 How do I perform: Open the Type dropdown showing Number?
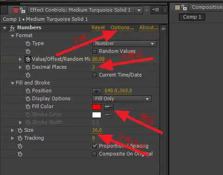(124, 44)
